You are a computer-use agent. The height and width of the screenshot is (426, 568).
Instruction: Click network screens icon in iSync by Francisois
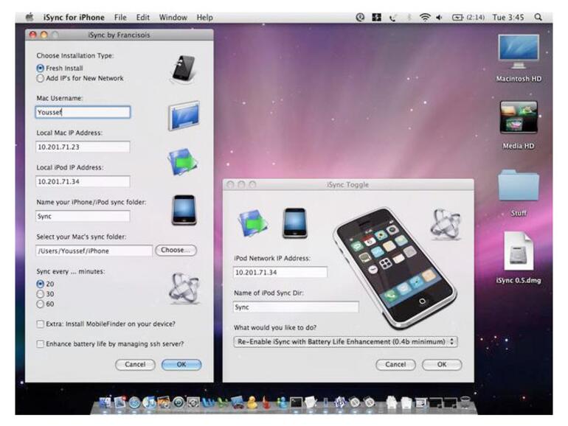[183, 161]
